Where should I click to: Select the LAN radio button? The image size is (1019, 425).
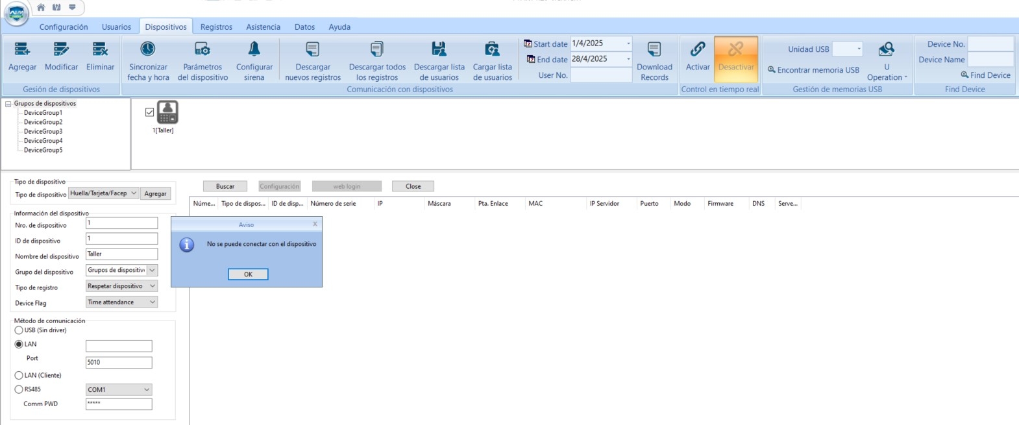[19, 345]
